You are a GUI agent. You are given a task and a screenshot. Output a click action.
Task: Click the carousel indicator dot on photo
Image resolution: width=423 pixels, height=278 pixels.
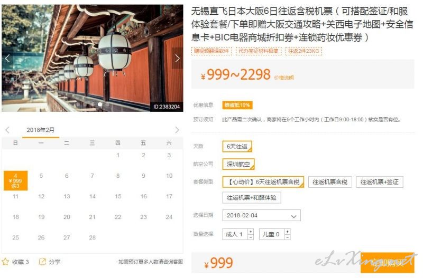[x=100, y=104]
